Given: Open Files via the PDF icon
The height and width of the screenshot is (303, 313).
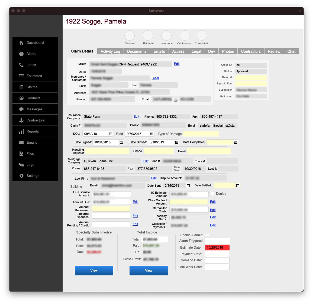Looking at the screenshot, I should (21, 154).
